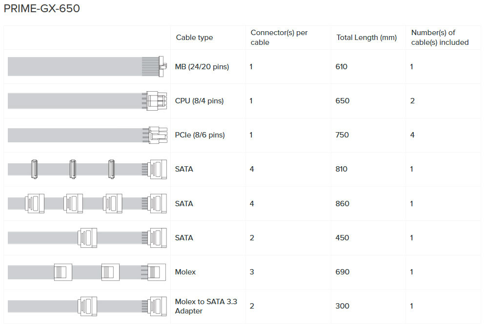Click the "Number(s) of cable(s) included" header
This screenshot has width=488, height=331.
click(x=440, y=38)
